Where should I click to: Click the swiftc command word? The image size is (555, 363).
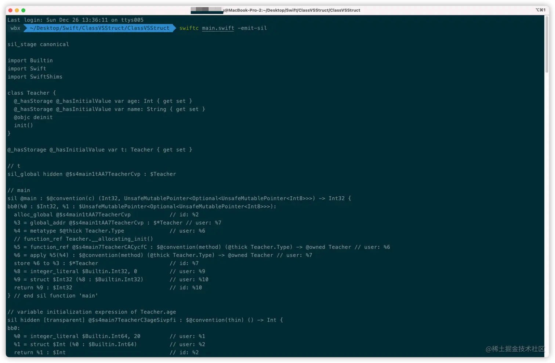pyautogui.click(x=189, y=28)
